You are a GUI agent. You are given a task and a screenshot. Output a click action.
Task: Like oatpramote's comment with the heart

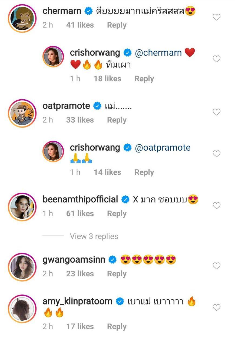pyautogui.click(x=217, y=112)
